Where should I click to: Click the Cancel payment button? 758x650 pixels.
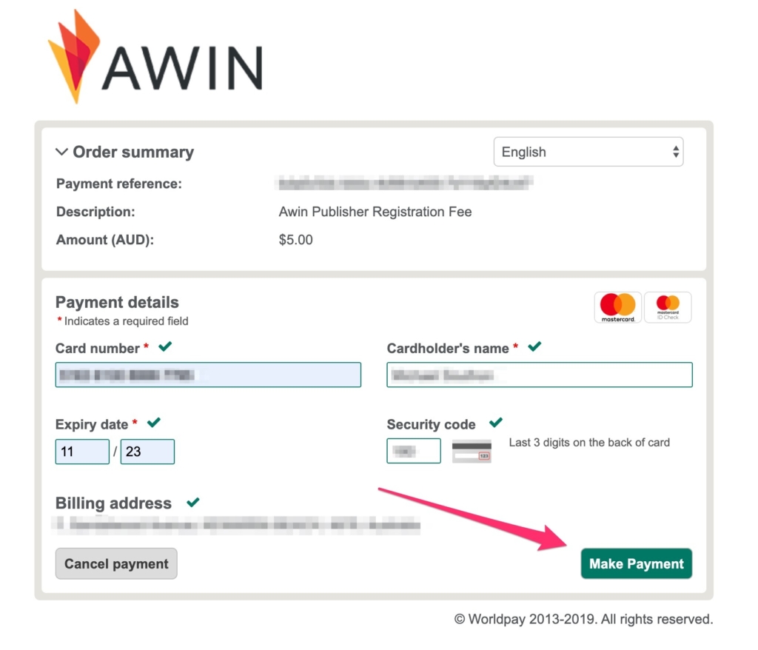115,563
